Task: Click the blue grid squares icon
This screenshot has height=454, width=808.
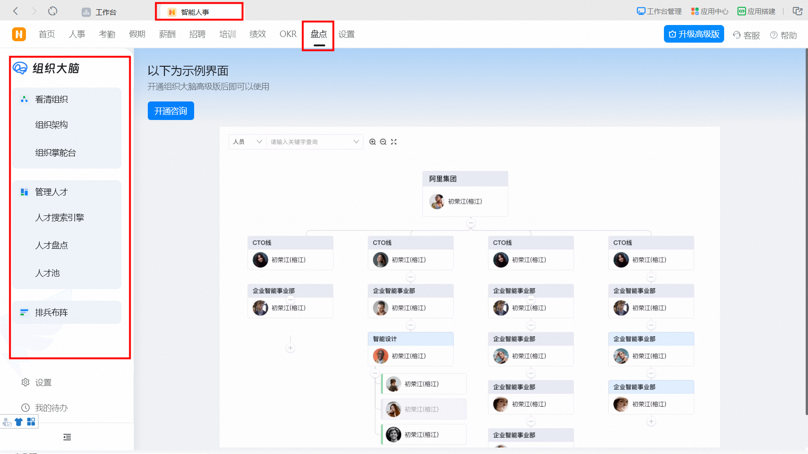Action: coord(31,422)
